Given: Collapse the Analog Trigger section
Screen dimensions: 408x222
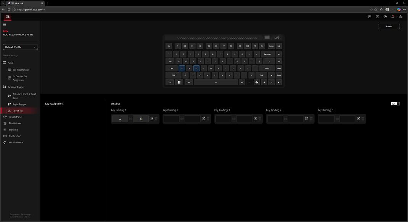Looking at the screenshot, I should [16, 87].
